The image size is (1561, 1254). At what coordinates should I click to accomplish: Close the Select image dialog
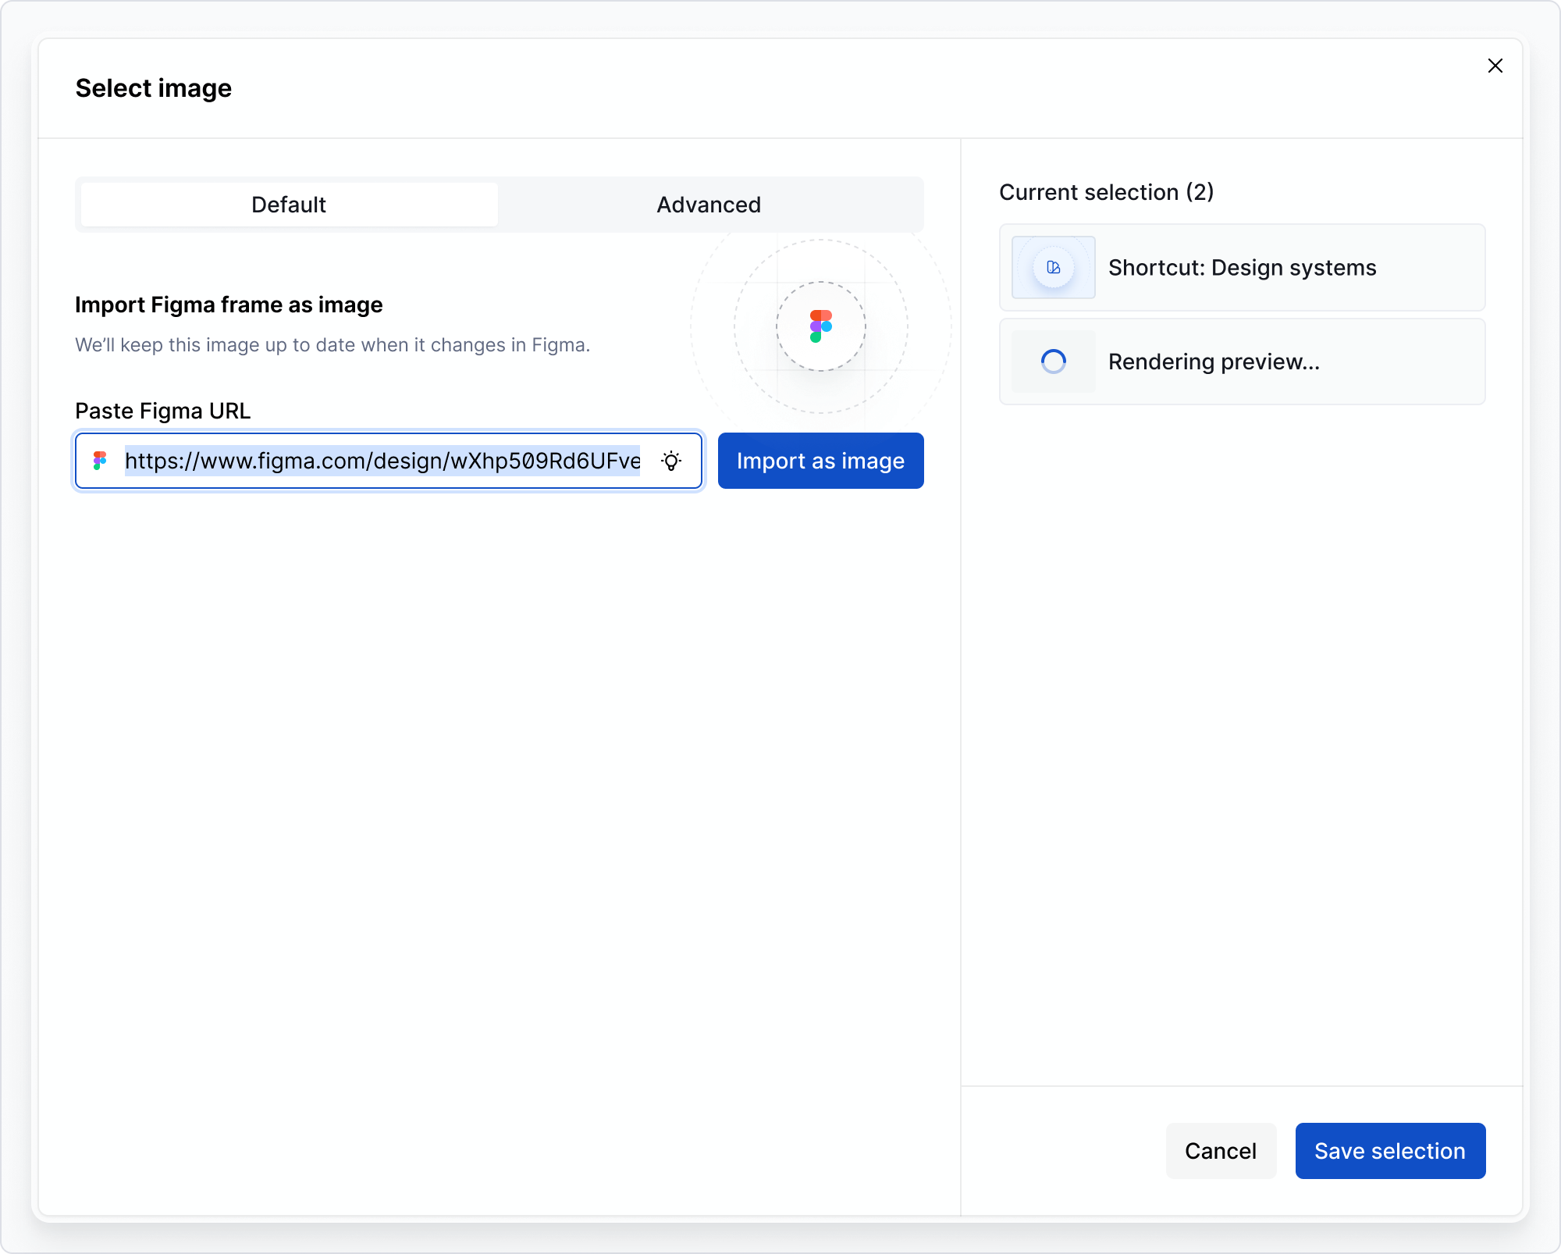click(1495, 66)
